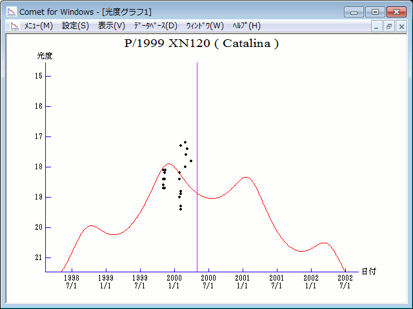Image resolution: width=413 pixels, height=309 pixels.
Task: Open the 設定(S) settings menu
Action: (76, 26)
